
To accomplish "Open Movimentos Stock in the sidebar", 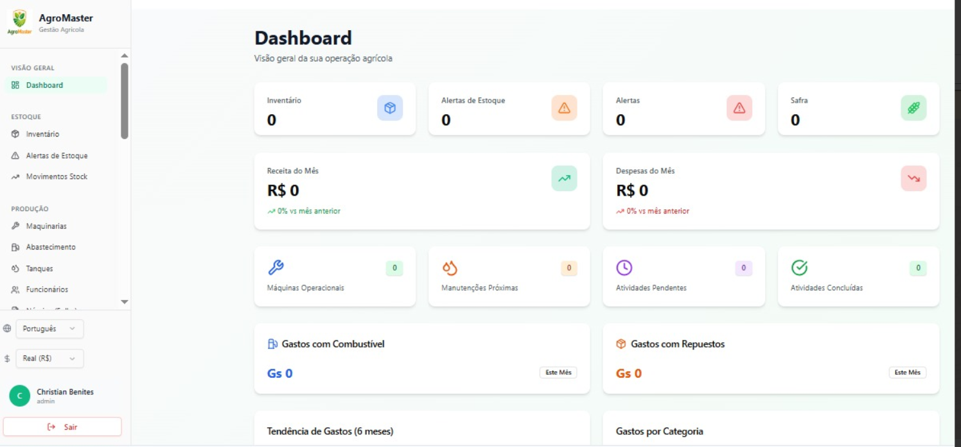I will 57,176.
